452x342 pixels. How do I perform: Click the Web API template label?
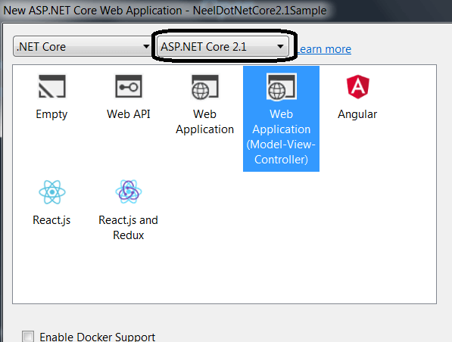click(129, 114)
